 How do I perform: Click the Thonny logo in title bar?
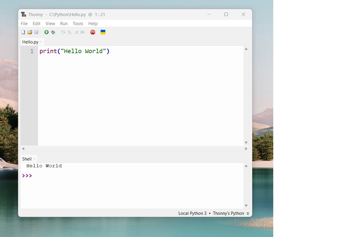(x=23, y=14)
